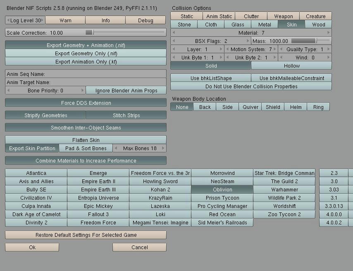The image size is (353, 271).
Task: Adjust the Scale Correction slider
Action: pos(125,33)
